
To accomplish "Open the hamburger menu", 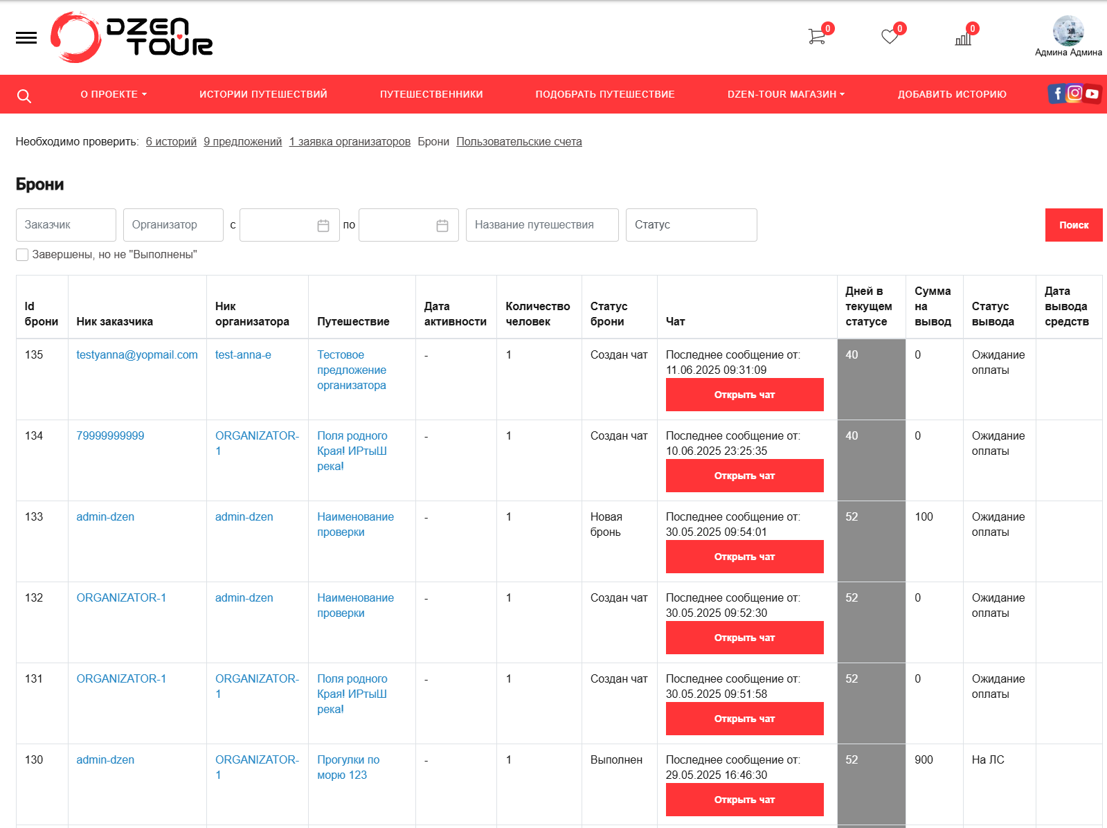I will click(26, 38).
